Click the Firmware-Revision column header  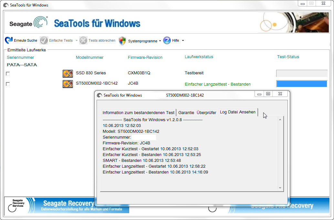point(145,57)
